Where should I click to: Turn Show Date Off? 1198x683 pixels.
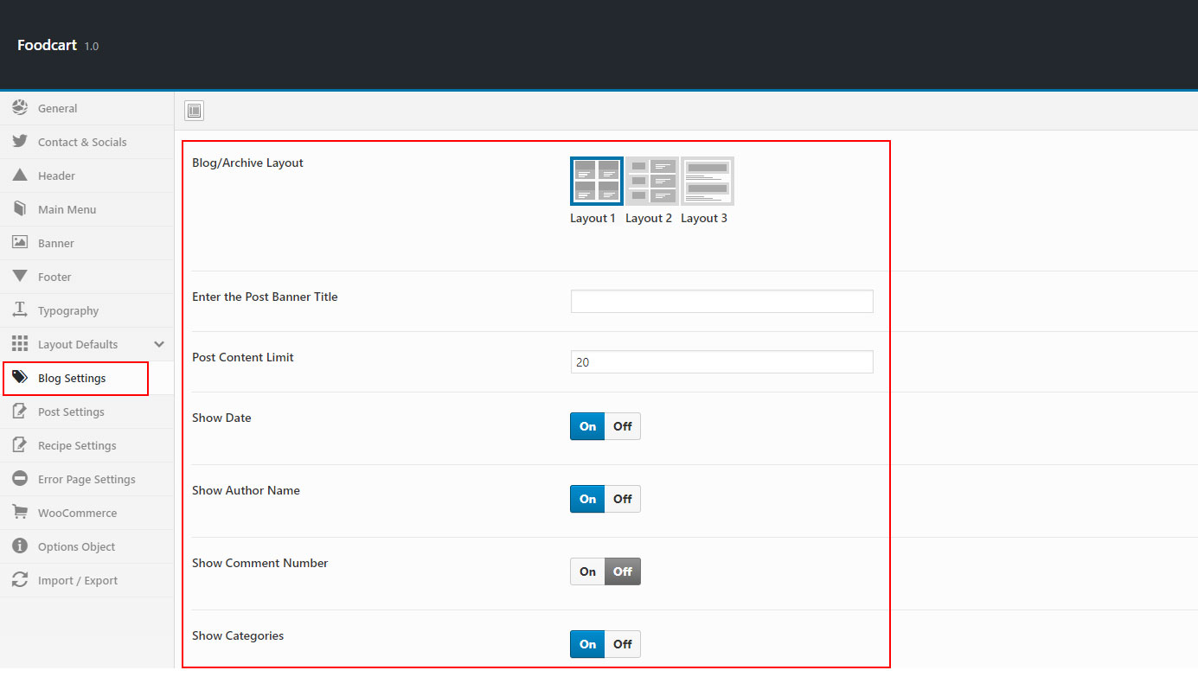click(623, 426)
